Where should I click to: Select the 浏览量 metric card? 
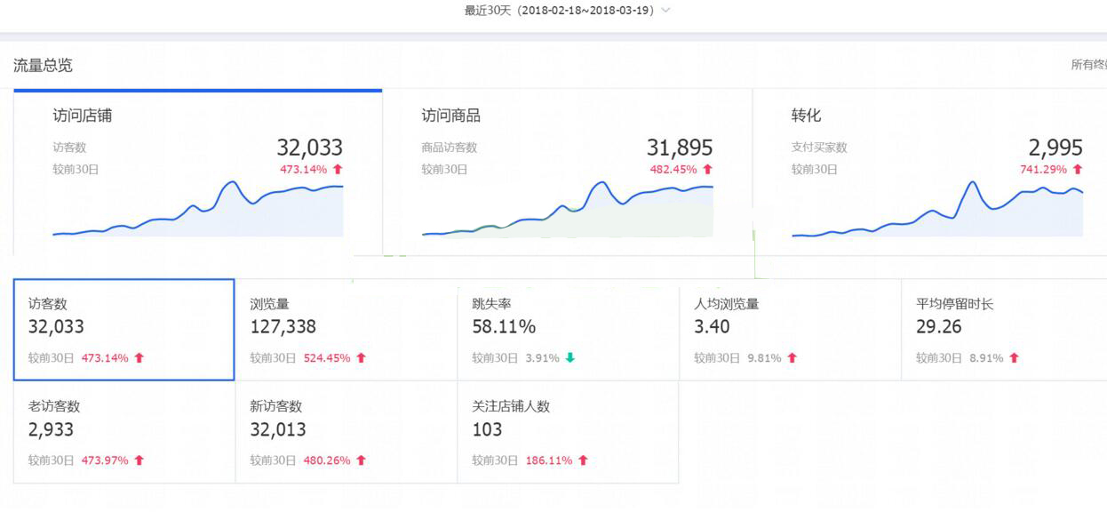346,330
